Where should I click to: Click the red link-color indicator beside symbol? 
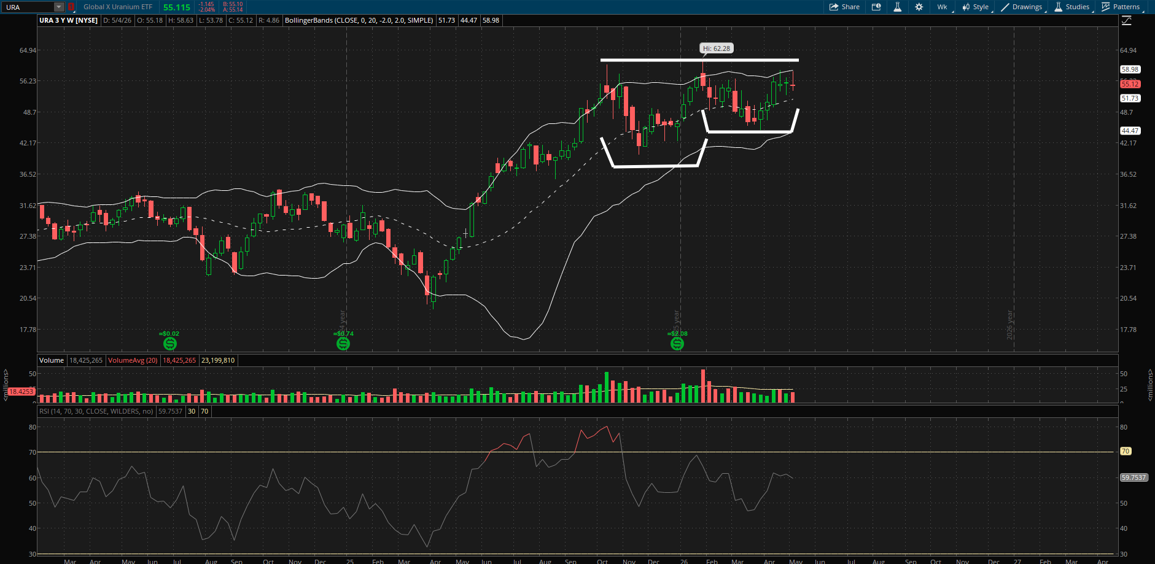[x=71, y=7]
